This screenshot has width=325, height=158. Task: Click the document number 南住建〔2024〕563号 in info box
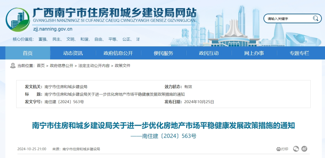[x=64, y=102]
